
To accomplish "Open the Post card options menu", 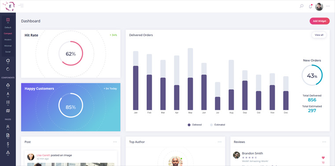I will tap(115, 142).
